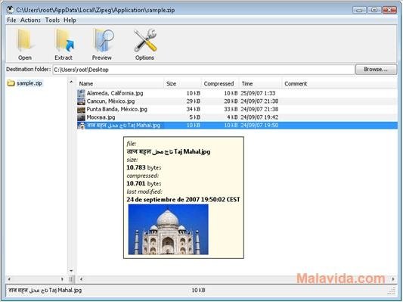Click file list scroll right arrow
Screen dimensions: 403x302
coord(393,279)
